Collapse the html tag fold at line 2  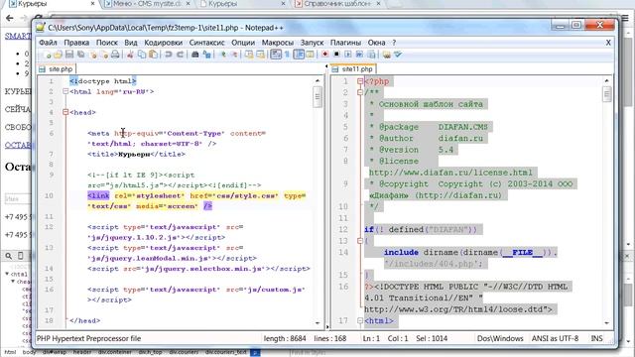[65, 92]
